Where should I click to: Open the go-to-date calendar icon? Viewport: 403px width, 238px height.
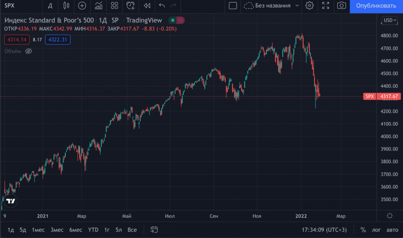coord(154,230)
